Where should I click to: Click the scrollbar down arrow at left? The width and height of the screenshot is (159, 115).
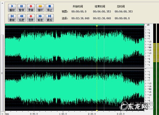2,114
